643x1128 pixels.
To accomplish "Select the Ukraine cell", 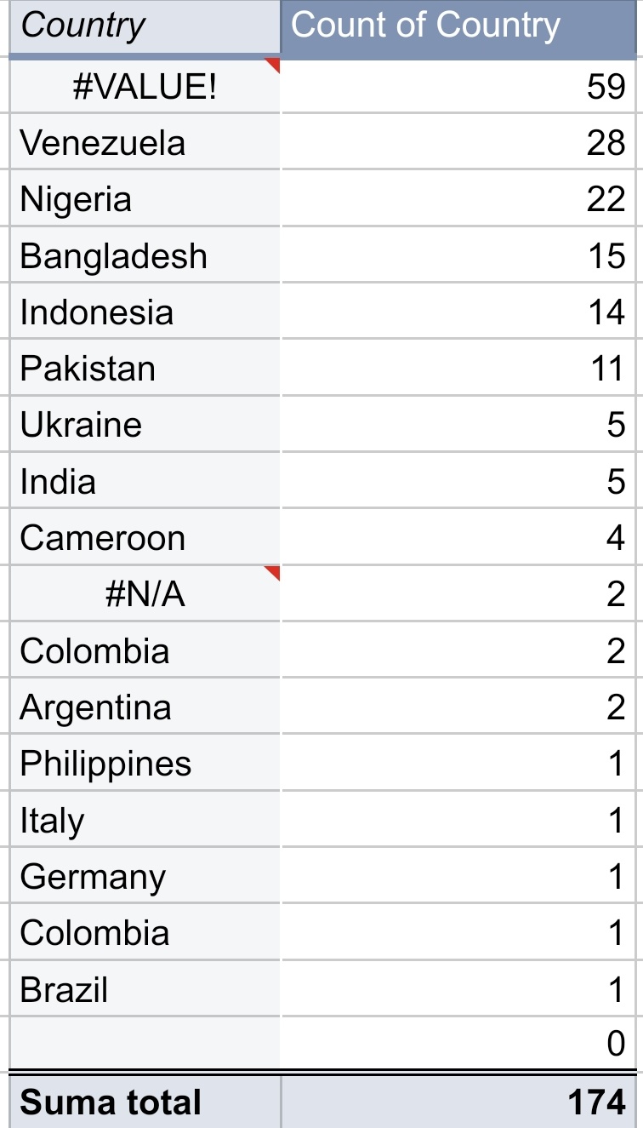I will click(145, 424).
